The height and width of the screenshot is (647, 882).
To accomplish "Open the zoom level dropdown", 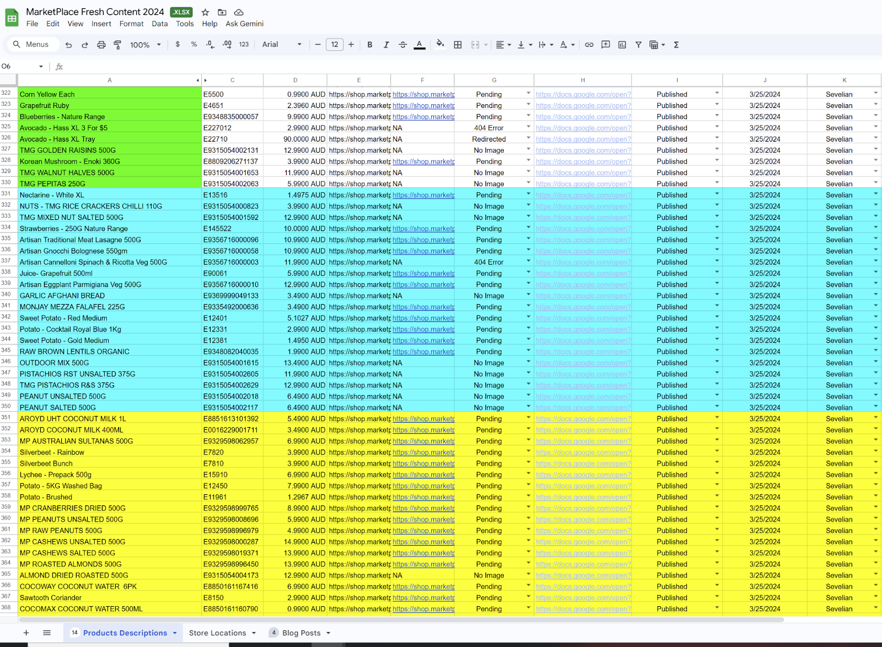I will pos(145,45).
